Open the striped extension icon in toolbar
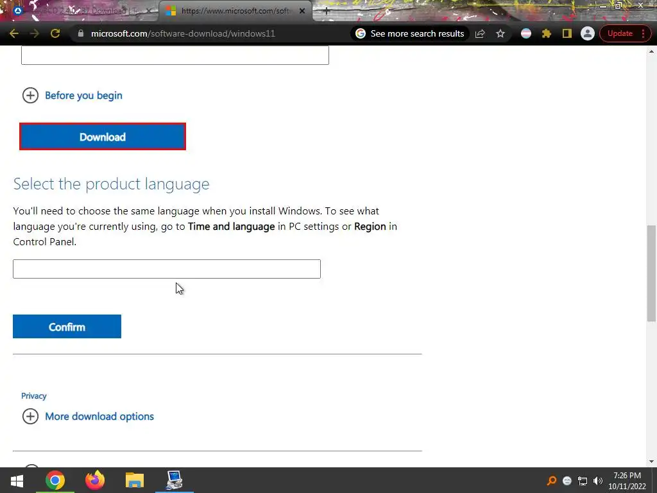 click(x=526, y=33)
